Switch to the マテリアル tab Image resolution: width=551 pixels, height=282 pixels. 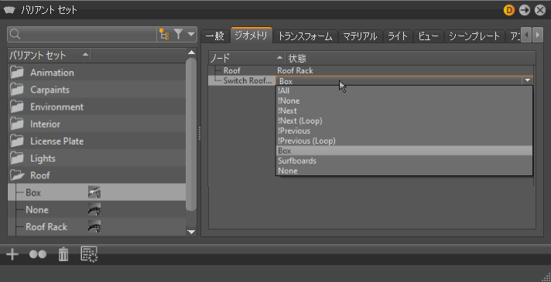(360, 36)
